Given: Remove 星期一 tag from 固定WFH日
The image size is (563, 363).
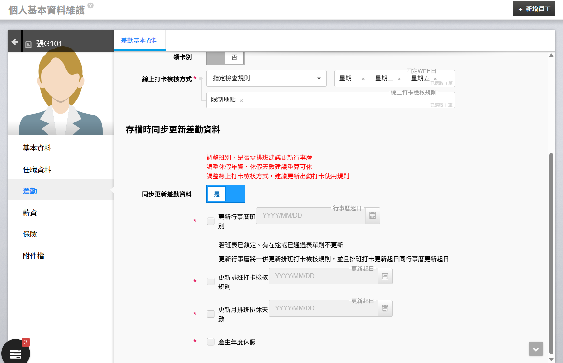Looking at the screenshot, I should (x=363, y=79).
